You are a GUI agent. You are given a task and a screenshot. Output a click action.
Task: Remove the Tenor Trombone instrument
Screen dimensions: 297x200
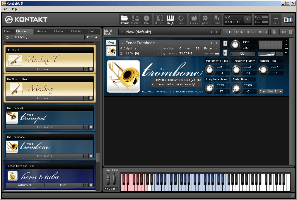pyautogui.click(x=286, y=40)
